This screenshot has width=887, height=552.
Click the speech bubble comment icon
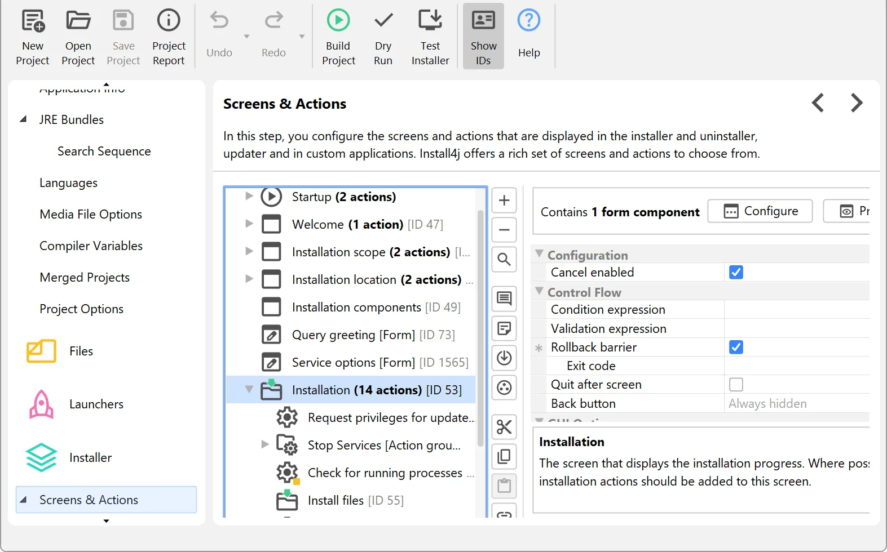[x=504, y=299]
